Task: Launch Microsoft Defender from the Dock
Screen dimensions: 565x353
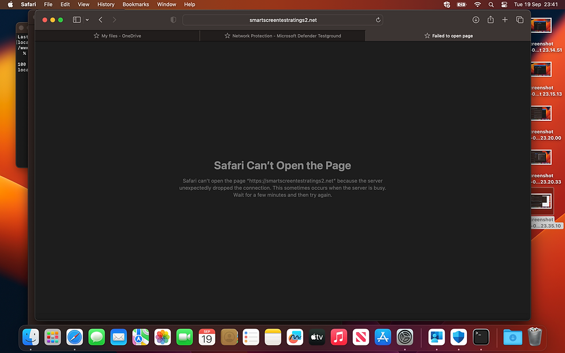Action: [458, 337]
